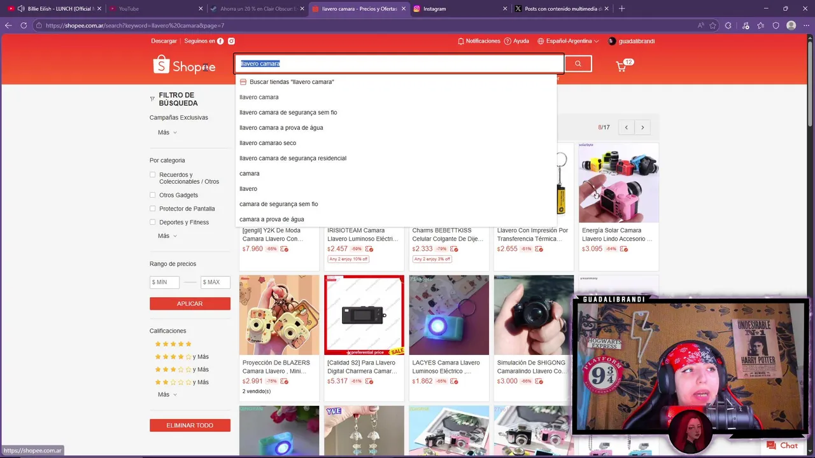The height and width of the screenshot is (458, 815).
Task: Switch to X Posts multimedia tab
Action: [x=562, y=9]
